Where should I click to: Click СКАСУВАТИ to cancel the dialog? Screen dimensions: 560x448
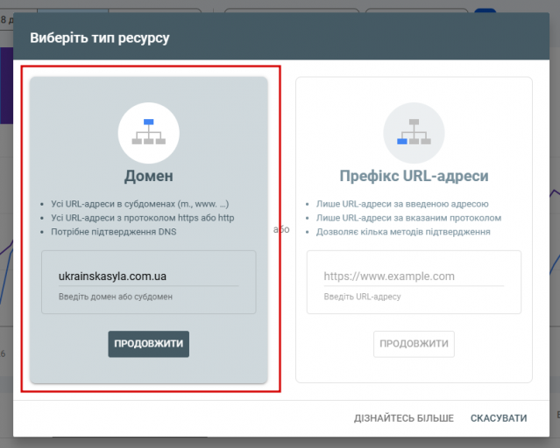(x=499, y=418)
